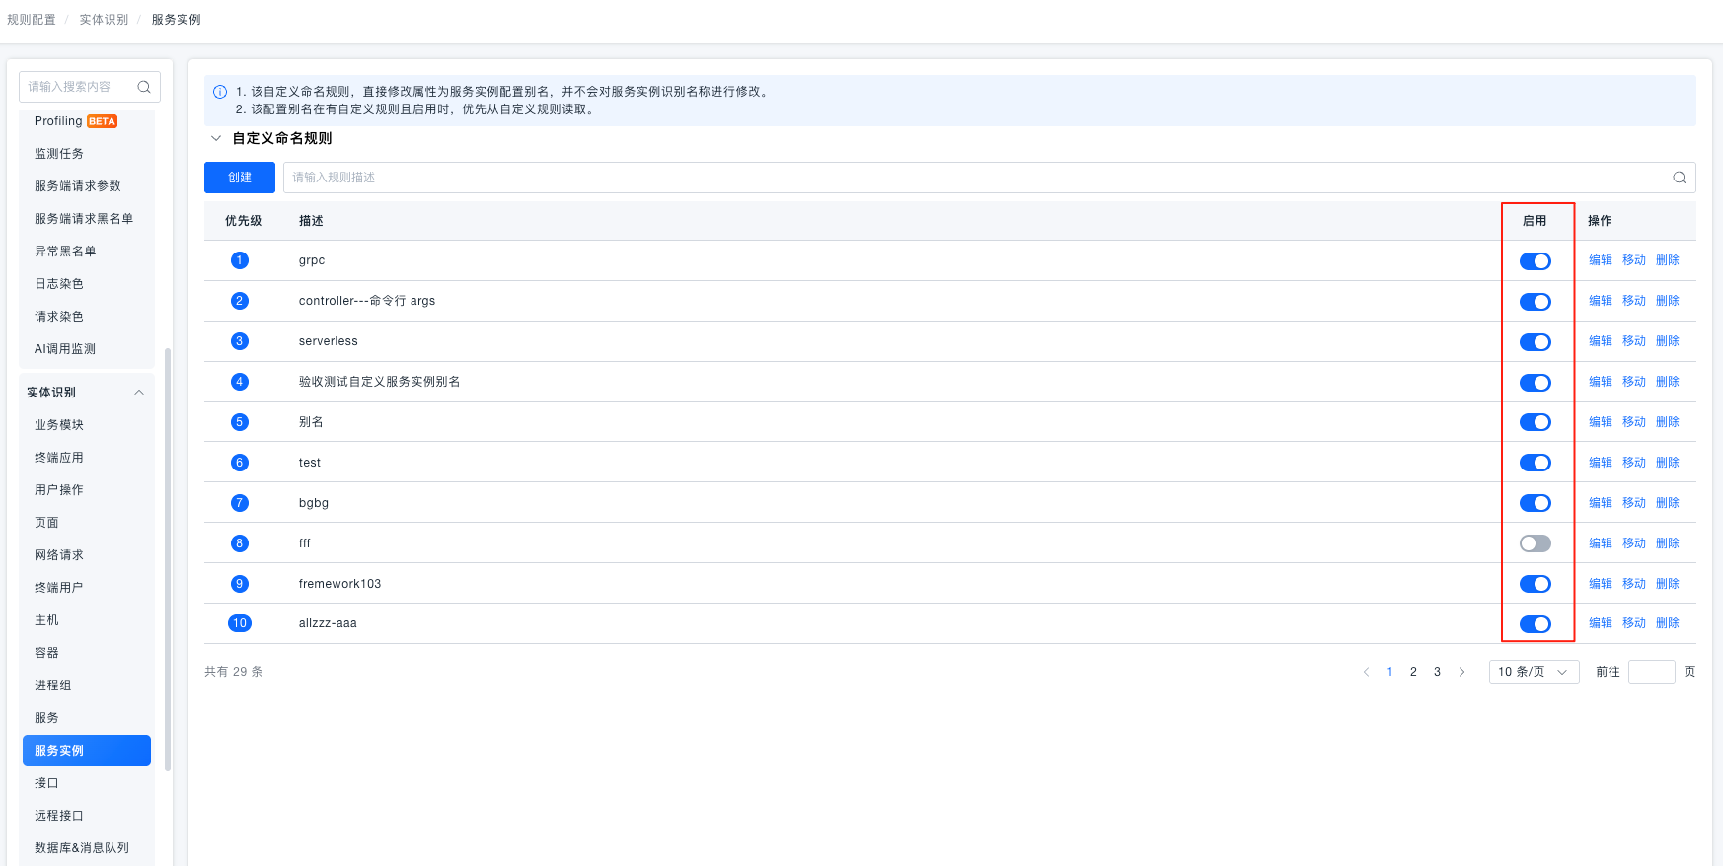Viewport: 1723px width, 866px height.
Task: Click 编辑 for the fremework103 rule
Action: coord(1600,584)
